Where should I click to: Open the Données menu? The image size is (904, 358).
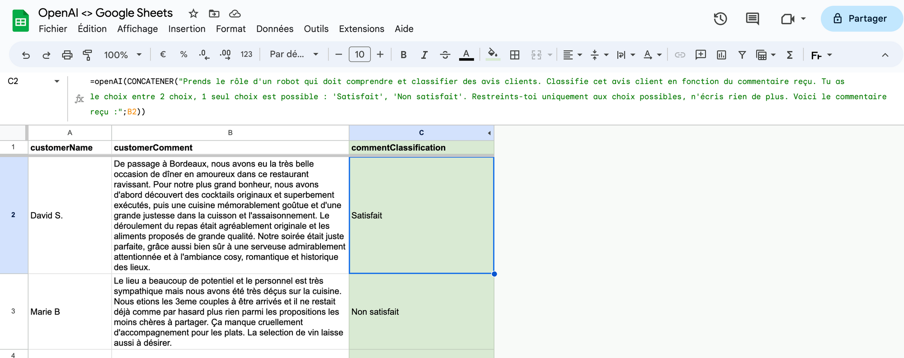(274, 29)
